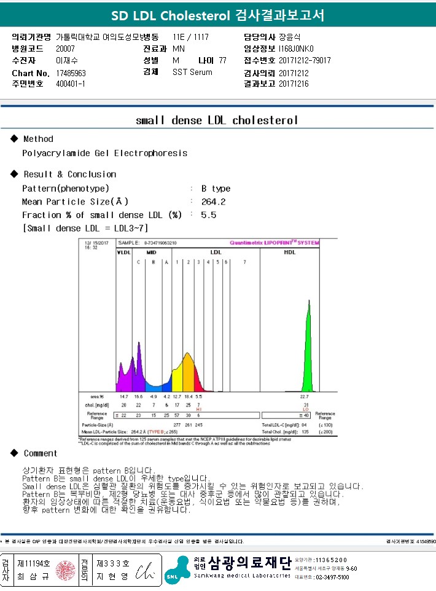Click the ward value '11E / 1117'

pyautogui.click(x=191, y=37)
